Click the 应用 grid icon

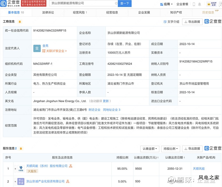pos(162,4)
